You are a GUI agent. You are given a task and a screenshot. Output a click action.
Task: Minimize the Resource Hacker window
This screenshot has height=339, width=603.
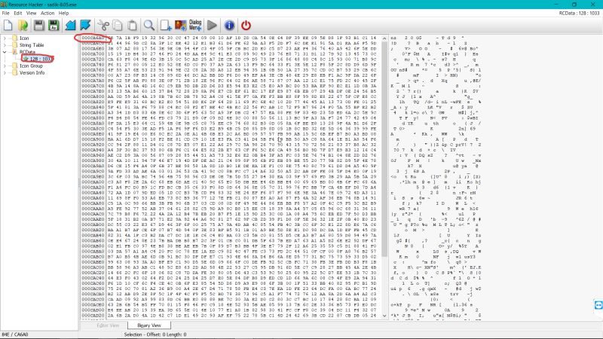556,5
